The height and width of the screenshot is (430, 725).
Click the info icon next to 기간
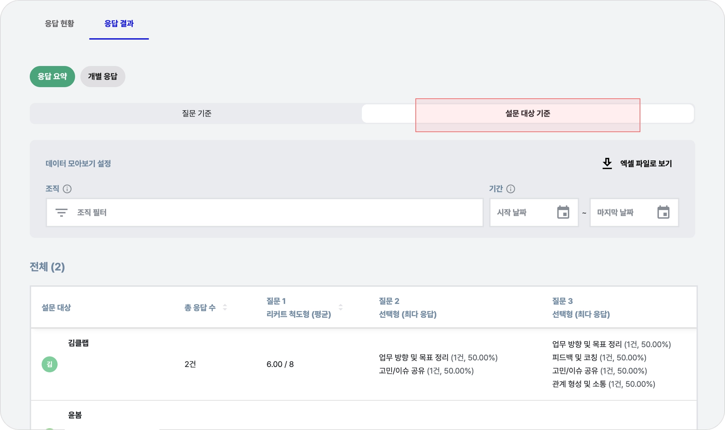pyautogui.click(x=510, y=189)
